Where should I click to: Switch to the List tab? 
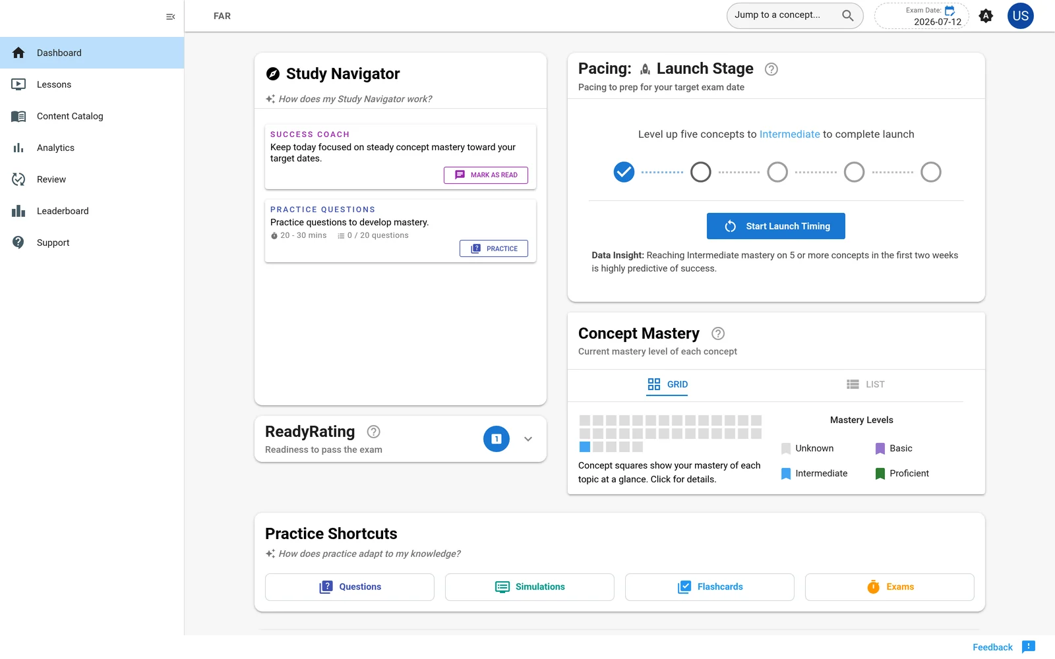tap(865, 384)
